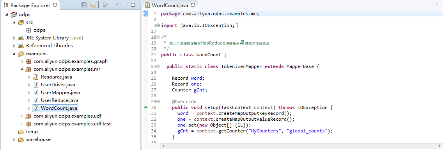
Task: Expand com.aliyun.odps.examples.udf.test package
Action: coord(21,124)
